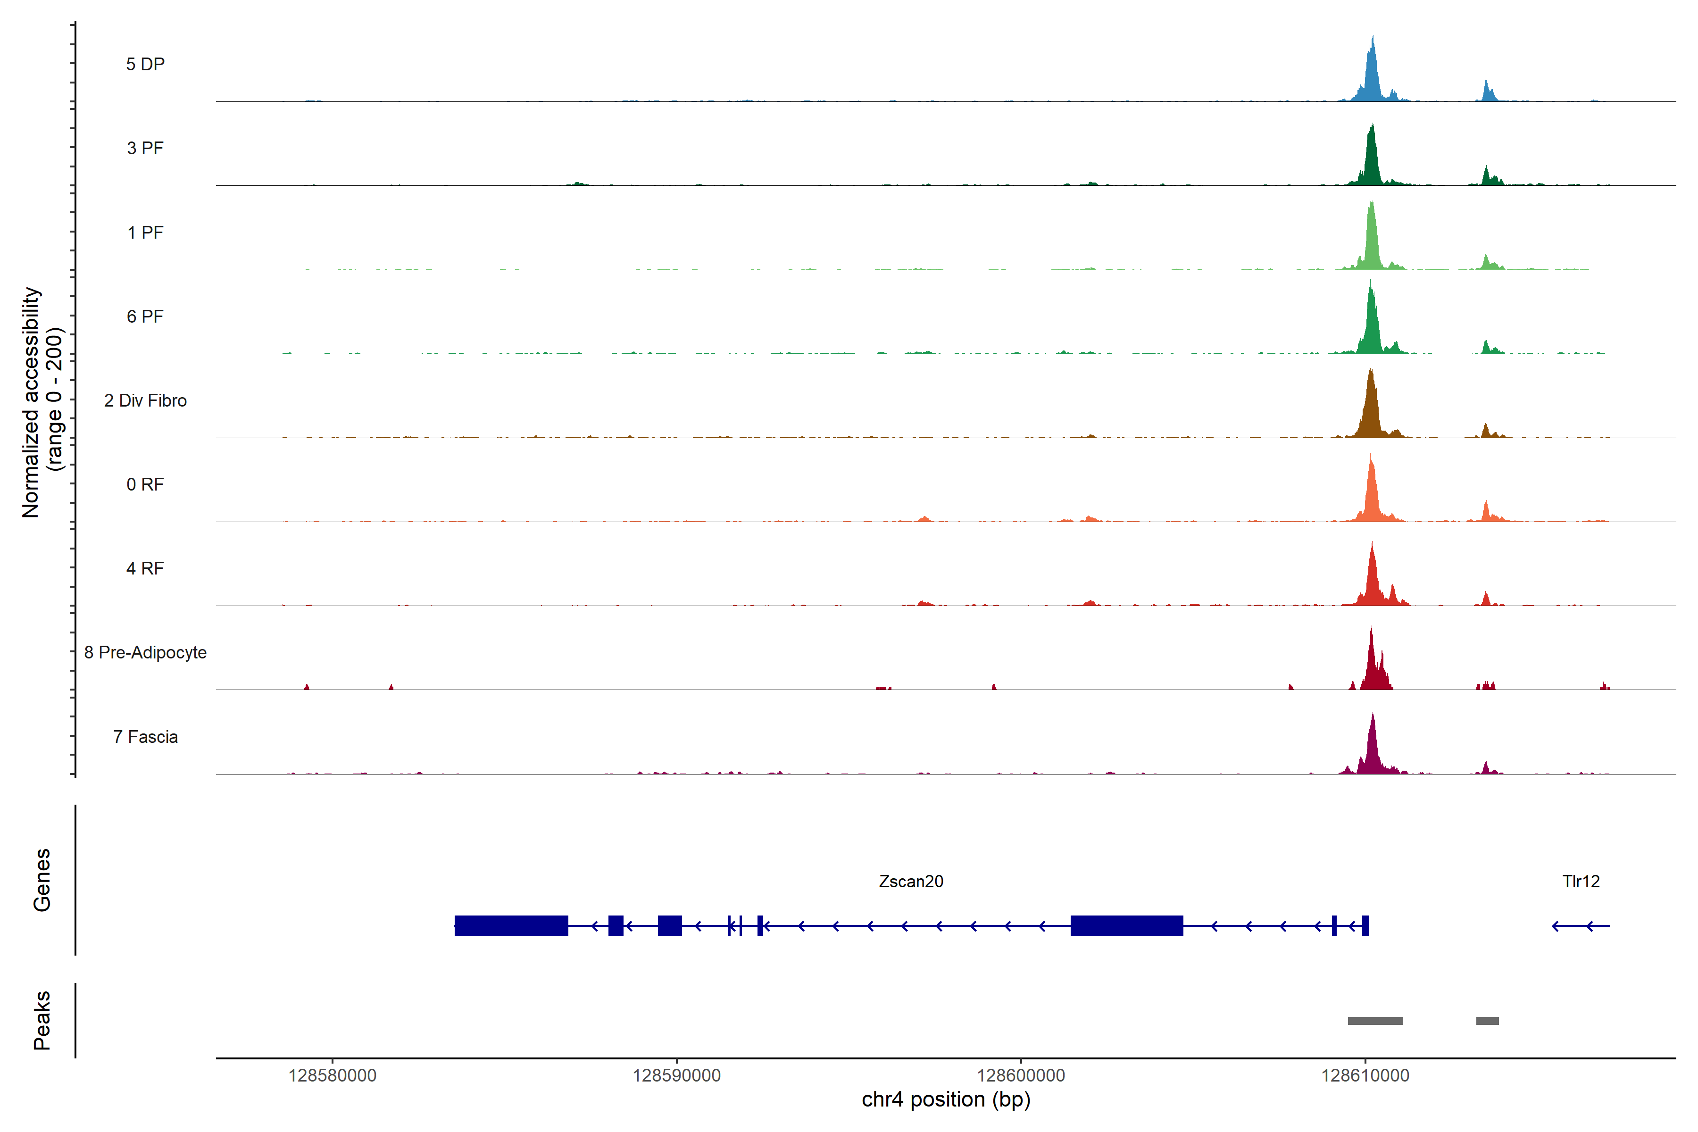Click the Peaks panel label
The image size is (1698, 1132).
click(42, 1020)
